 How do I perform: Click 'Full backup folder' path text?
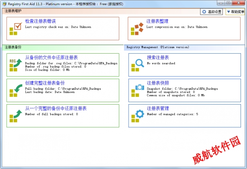[63, 89]
